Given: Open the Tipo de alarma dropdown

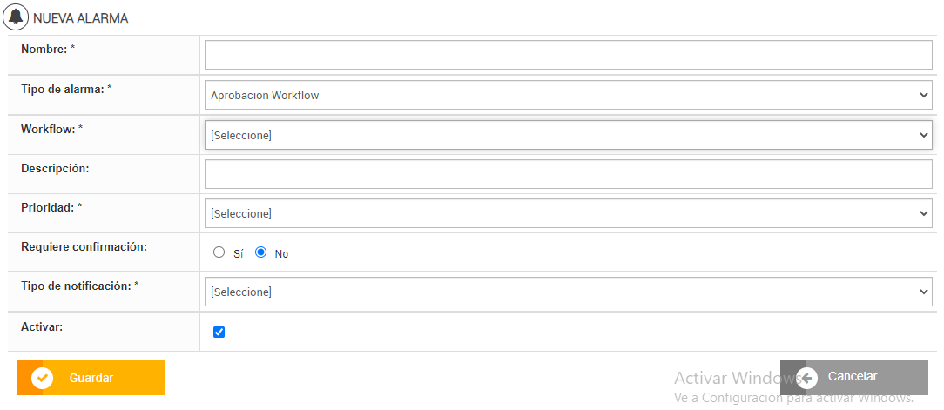Looking at the screenshot, I should click(x=568, y=95).
